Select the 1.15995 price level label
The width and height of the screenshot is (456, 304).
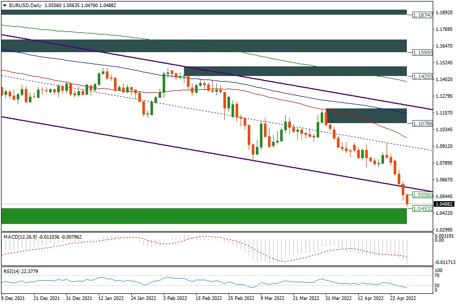pyautogui.click(x=422, y=52)
